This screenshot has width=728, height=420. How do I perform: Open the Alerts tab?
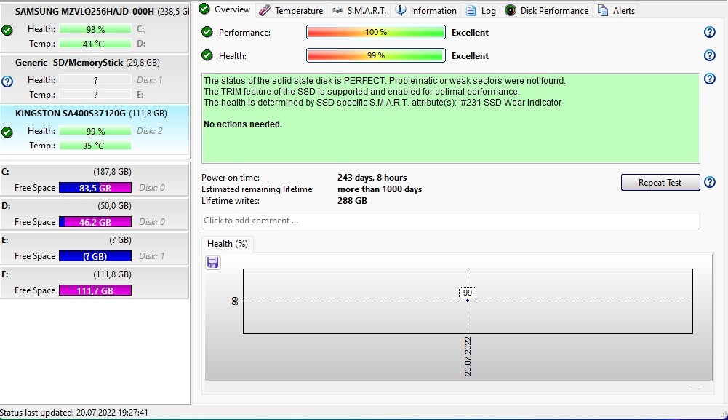(x=616, y=10)
